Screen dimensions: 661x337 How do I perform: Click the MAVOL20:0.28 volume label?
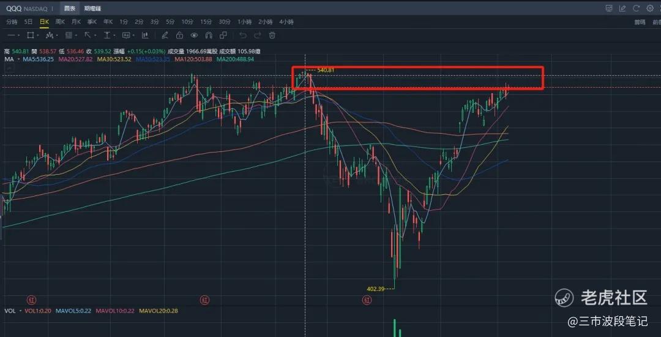tap(159, 311)
